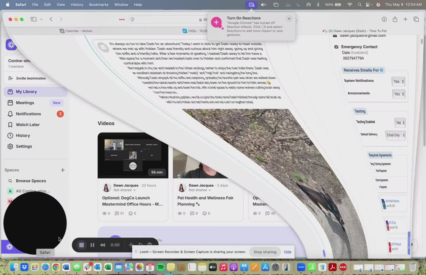426x275 pixels.
Task: Click the page vertical scrollbar
Action: (422, 41)
